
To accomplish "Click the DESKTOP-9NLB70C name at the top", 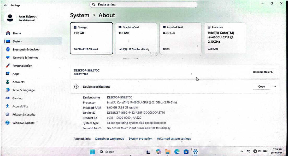I will pos(86,70).
